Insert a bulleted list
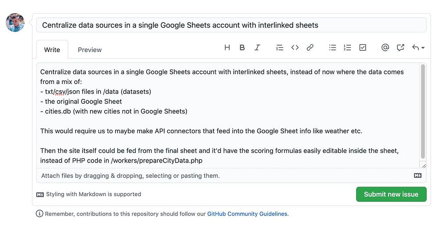The height and width of the screenshot is (244, 439). pos(333,48)
